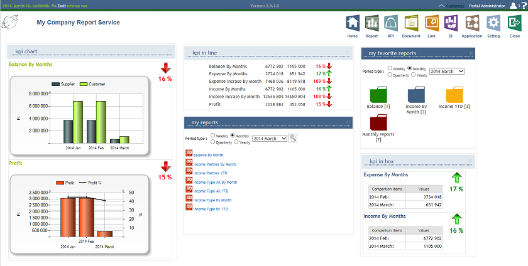Viewport: 528px width, 266px height.
Task: Select Weekly period in my reports
Action: 213,135
